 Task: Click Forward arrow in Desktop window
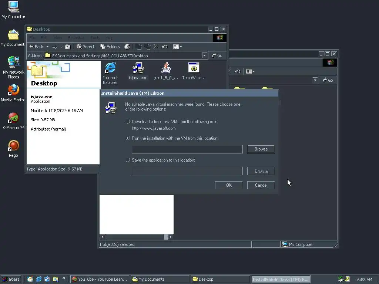click(x=55, y=47)
